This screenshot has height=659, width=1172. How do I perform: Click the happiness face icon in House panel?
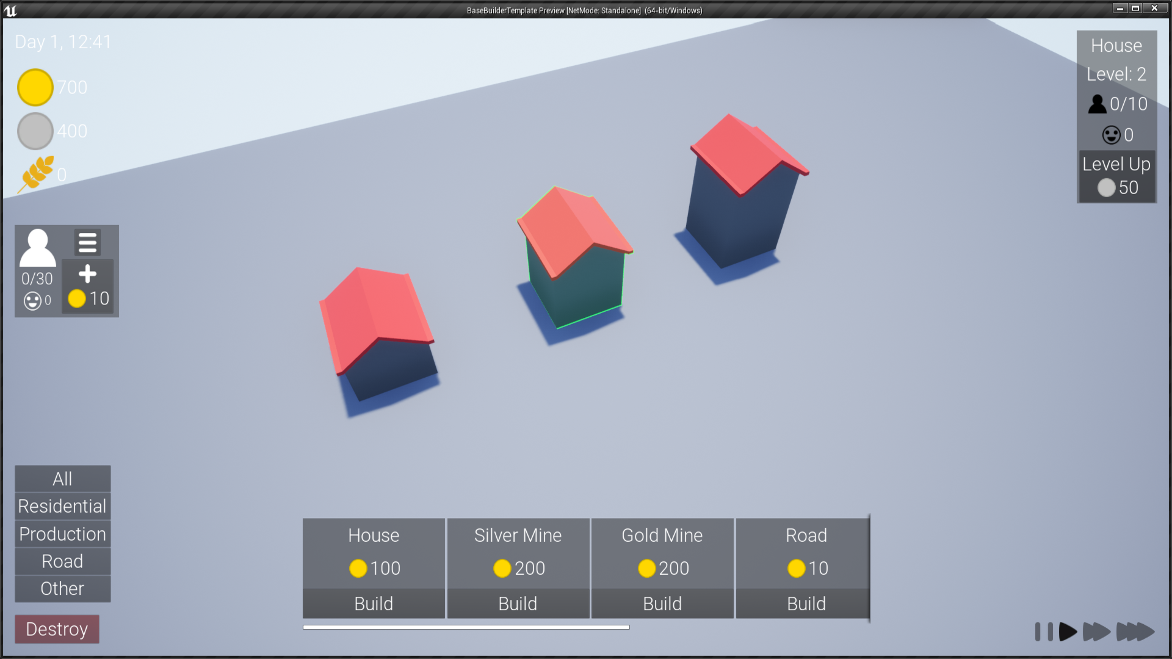coord(1112,135)
